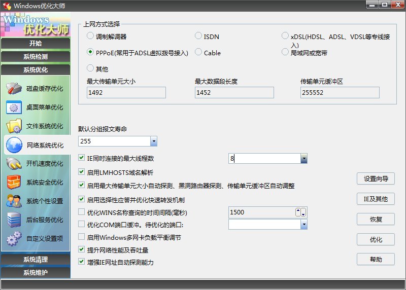Screen dimensions: 406x290
Task: Minimize the Windows优化大师 window
Action: [x=372, y=5]
